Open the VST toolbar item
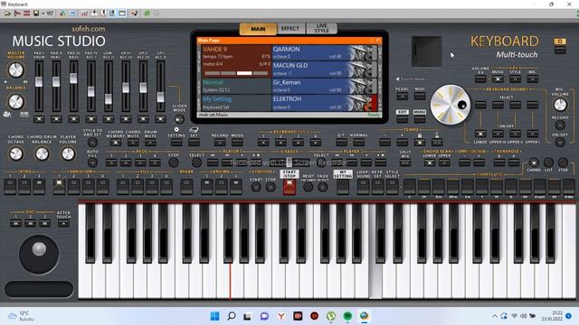Screen dimensions: 579x325 pyautogui.click(x=50, y=14)
